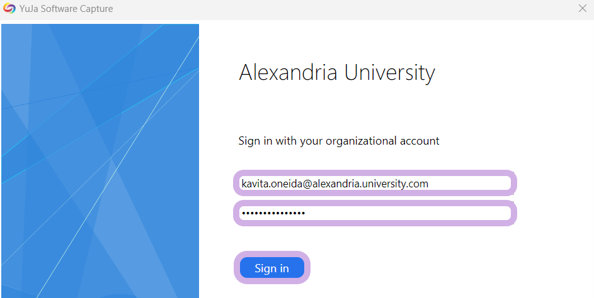Focus the masked password field
This screenshot has height=298, width=594.
click(x=375, y=213)
